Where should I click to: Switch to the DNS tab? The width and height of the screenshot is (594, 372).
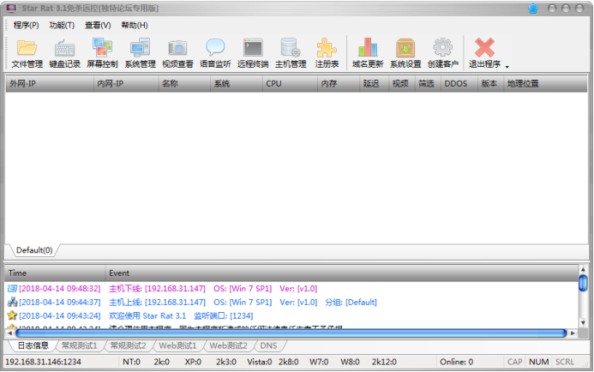(268, 345)
